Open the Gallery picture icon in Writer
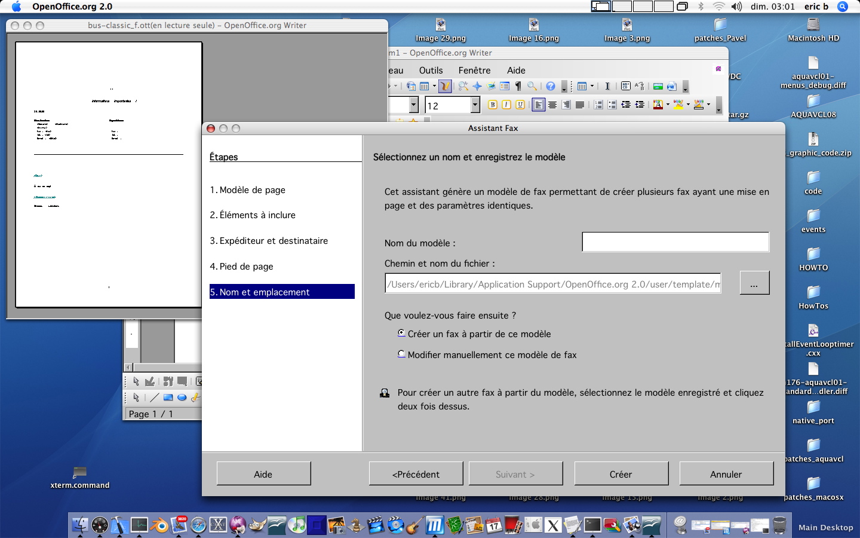 click(x=491, y=87)
